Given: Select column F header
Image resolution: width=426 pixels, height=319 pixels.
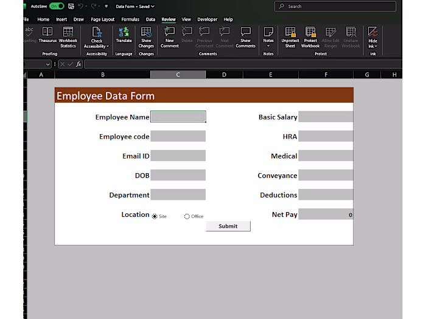Looking at the screenshot, I should (326, 75).
